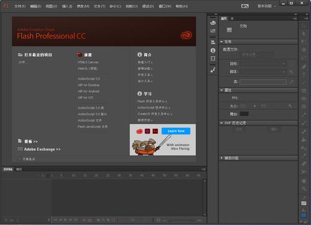Click the Delete layer trash icon
This screenshot has height=225, width=311.
(x=17, y=220)
